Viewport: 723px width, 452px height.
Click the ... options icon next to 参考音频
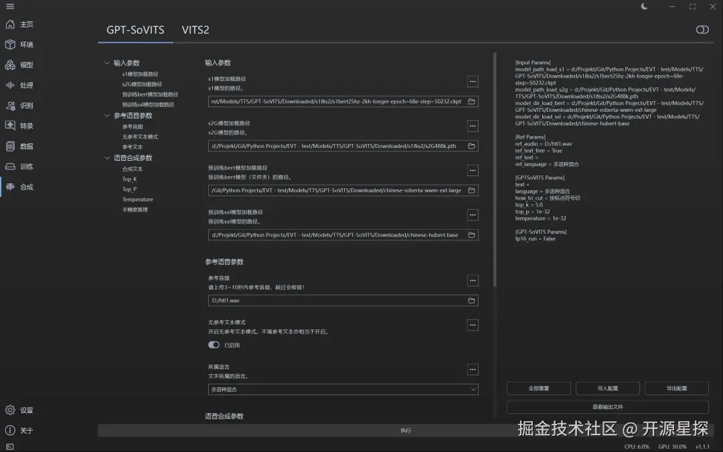[473, 281]
